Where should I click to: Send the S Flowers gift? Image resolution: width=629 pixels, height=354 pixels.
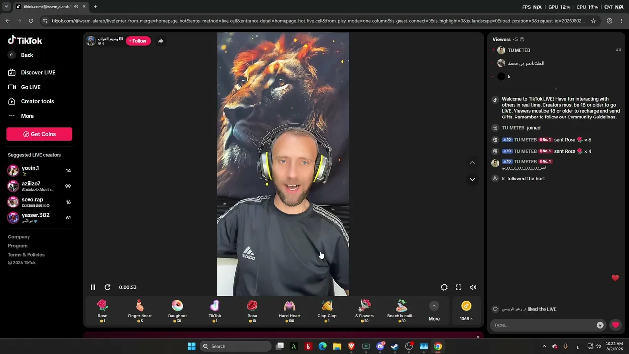click(x=365, y=311)
